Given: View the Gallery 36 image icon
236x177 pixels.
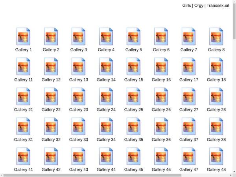Looking at the screenshot, I should (x=161, y=126).
